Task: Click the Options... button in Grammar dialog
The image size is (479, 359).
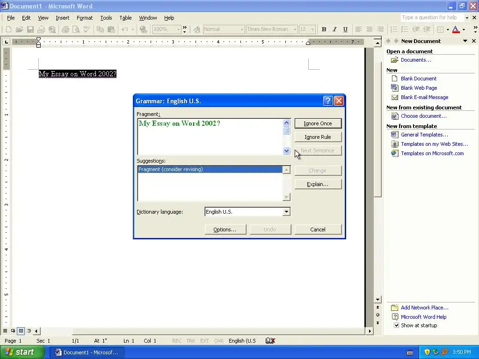Action: click(225, 230)
